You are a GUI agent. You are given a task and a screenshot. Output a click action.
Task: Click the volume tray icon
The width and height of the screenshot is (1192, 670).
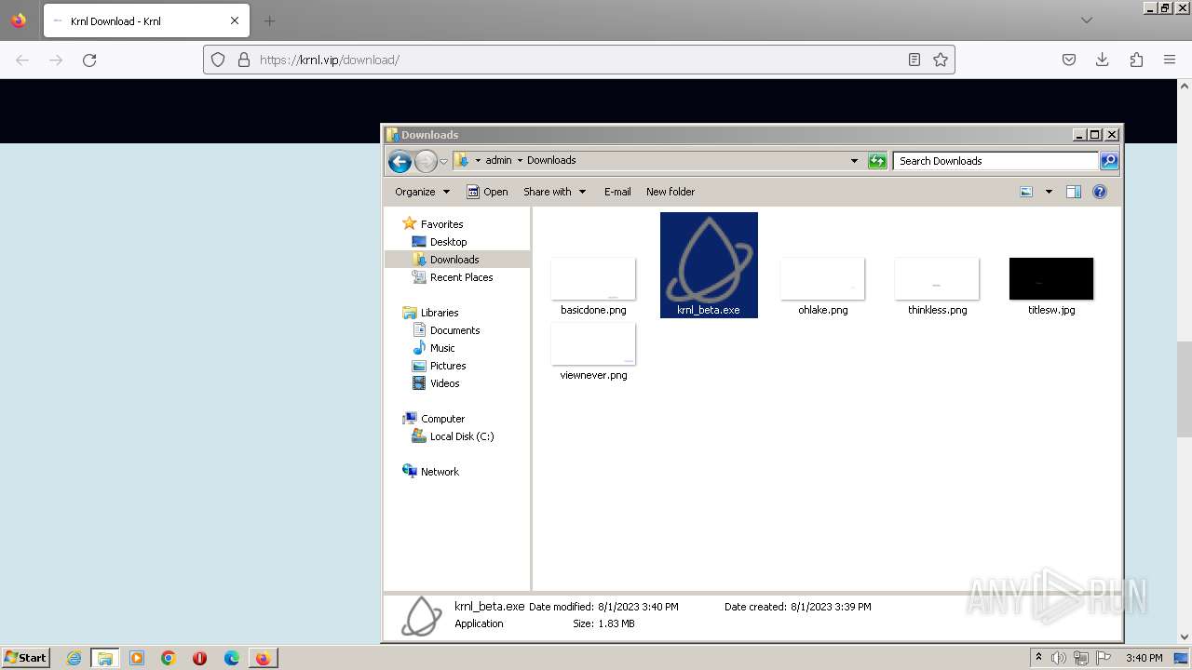1059,658
